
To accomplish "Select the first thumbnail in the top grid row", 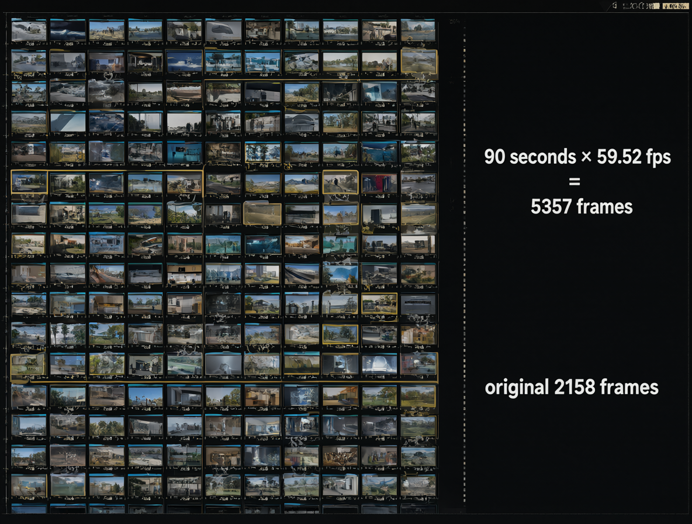I will 29,30.
